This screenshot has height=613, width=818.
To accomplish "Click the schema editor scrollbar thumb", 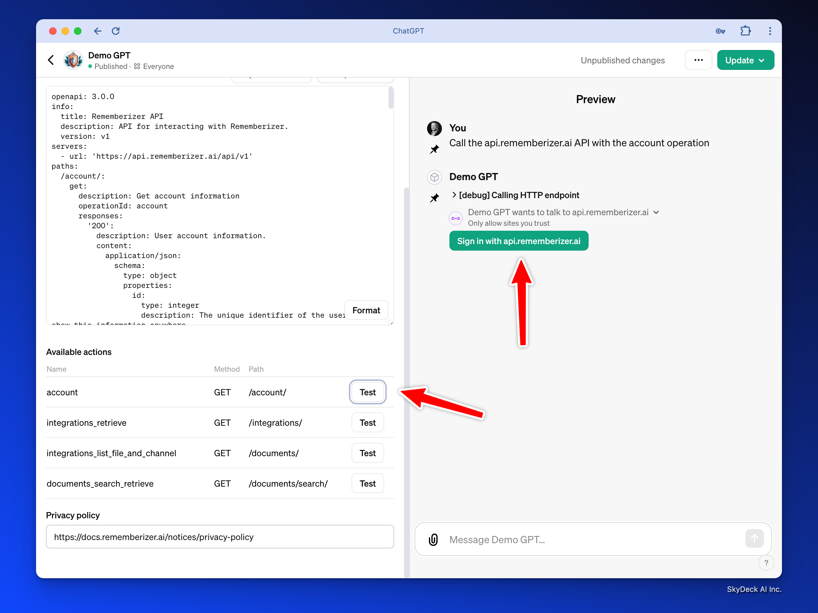I will click(391, 98).
